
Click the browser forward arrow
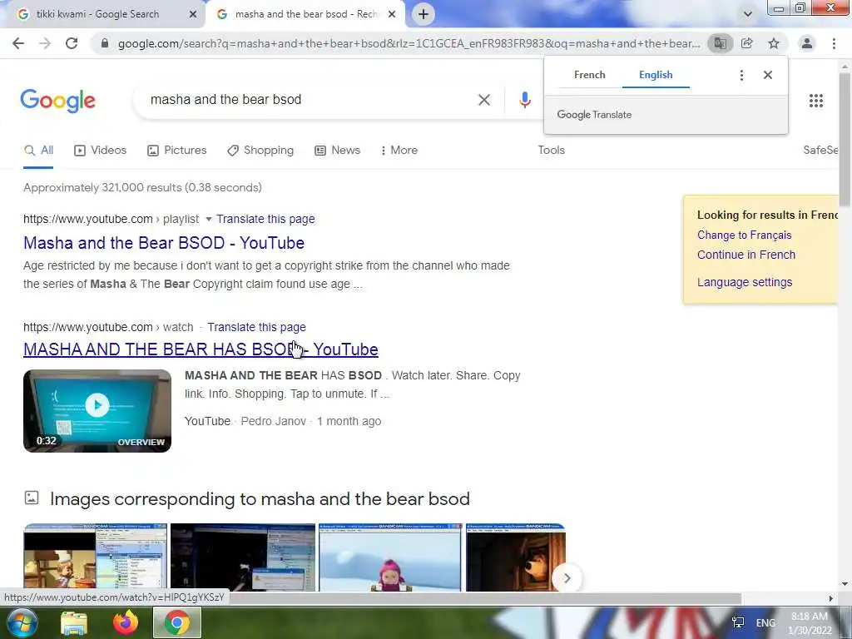(x=45, y=43)
